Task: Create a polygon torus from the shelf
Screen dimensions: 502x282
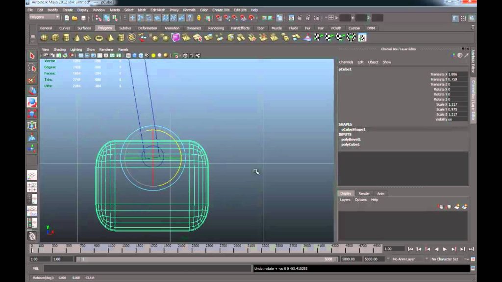Action: coord(99,38)
